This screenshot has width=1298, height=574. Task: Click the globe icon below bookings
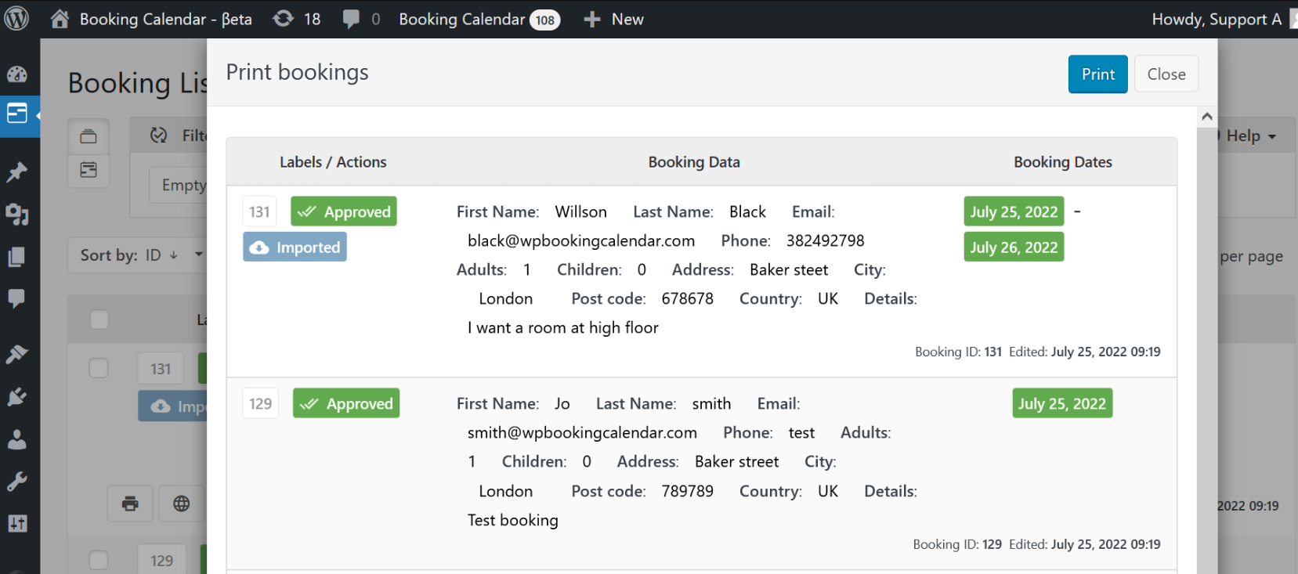181,504
